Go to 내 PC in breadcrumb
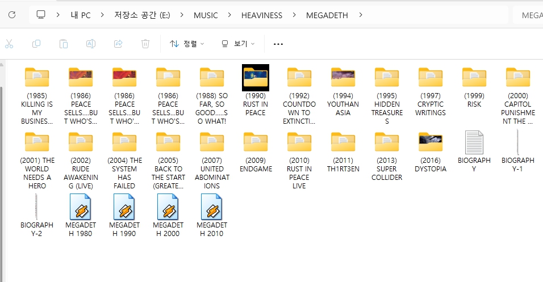543x282 pixels. [80, 15]
